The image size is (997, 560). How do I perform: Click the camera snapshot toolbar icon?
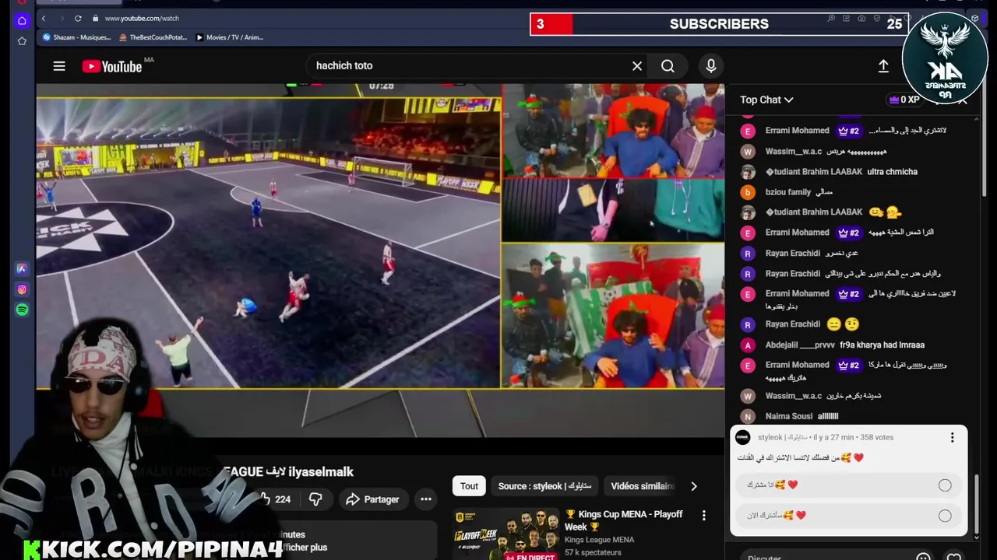(861, 18)
